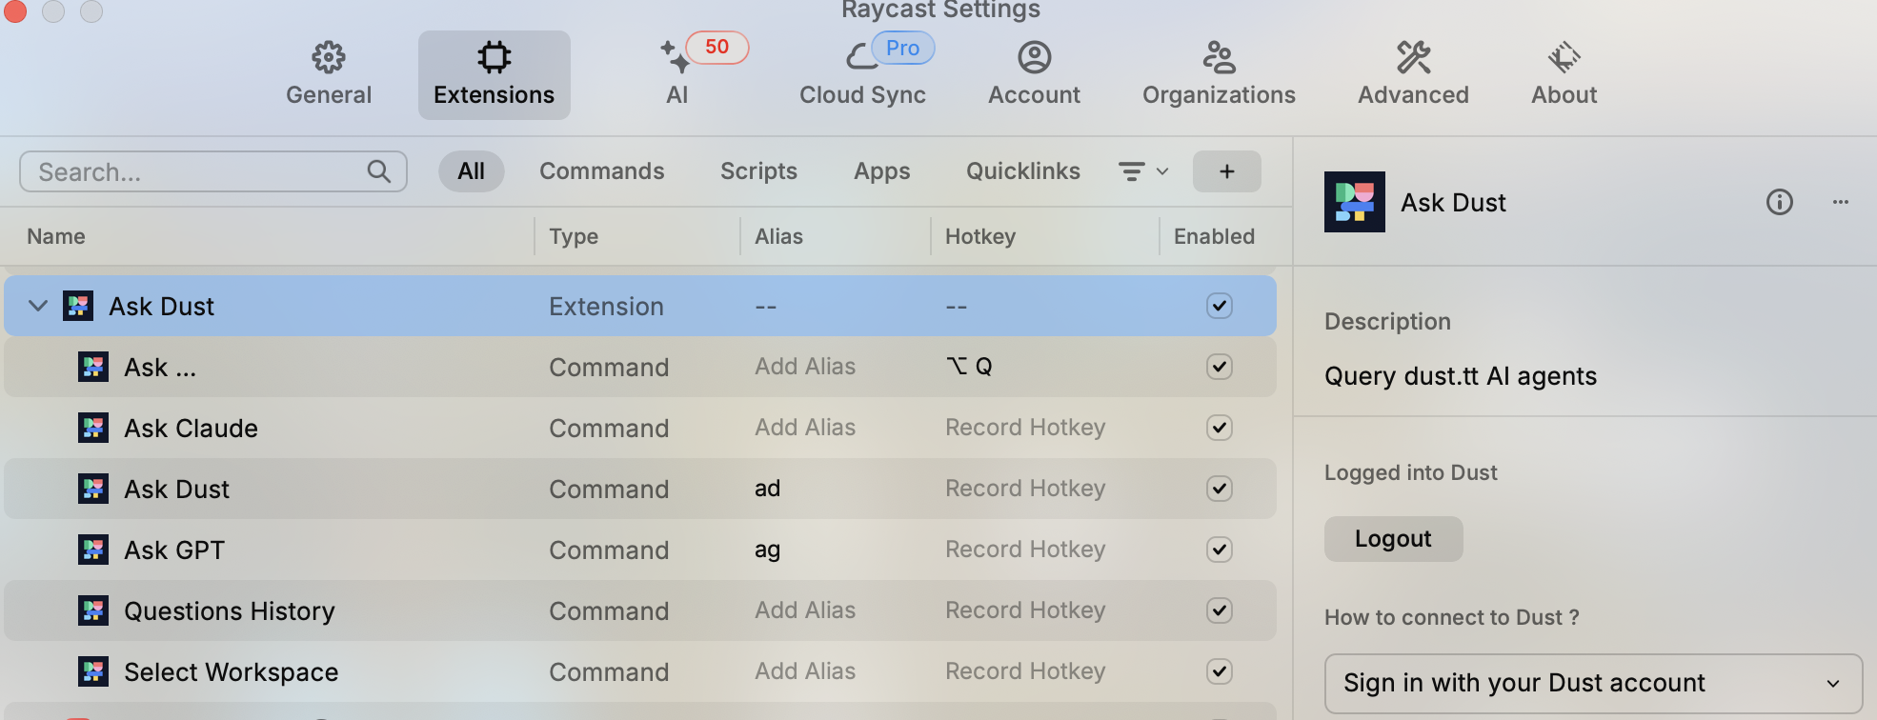The height and width of the screenshot is (720, 1877).
Task: Open the filter options dropdown
Action: pos(1143,171)
